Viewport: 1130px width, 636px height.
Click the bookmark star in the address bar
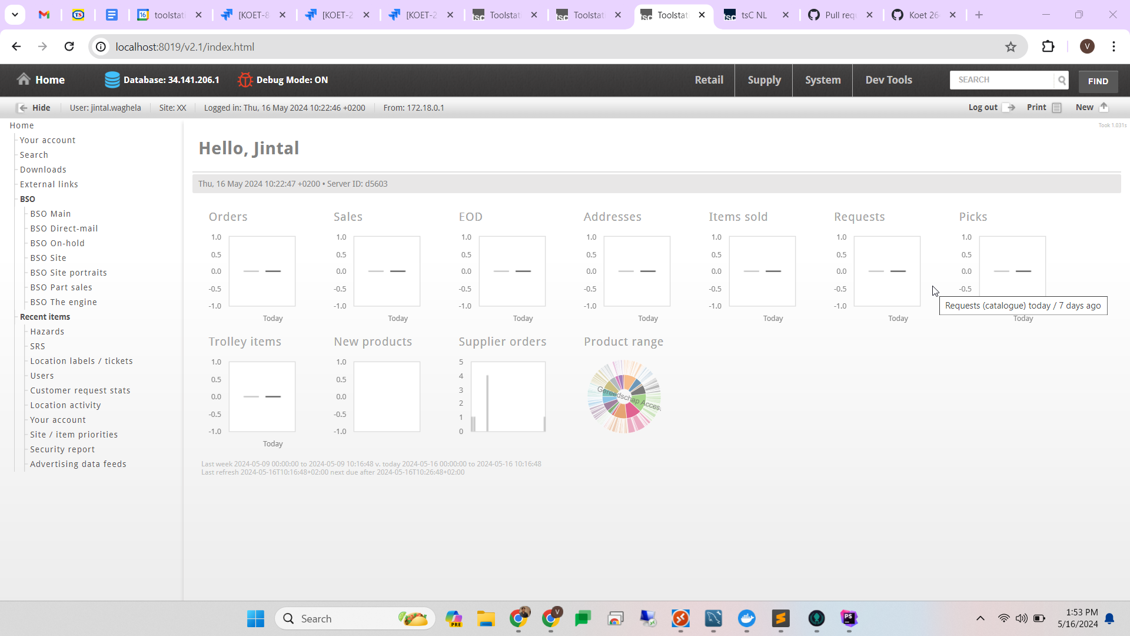tap(1011, 47)
